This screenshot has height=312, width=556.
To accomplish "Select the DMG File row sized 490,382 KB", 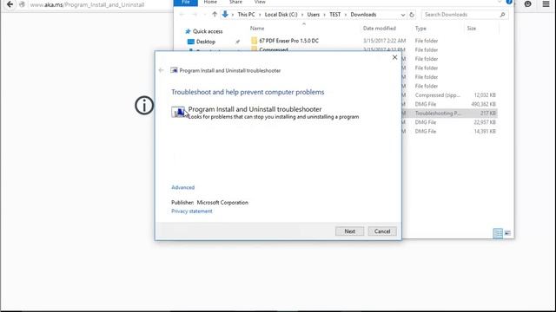I will point(455,104).
